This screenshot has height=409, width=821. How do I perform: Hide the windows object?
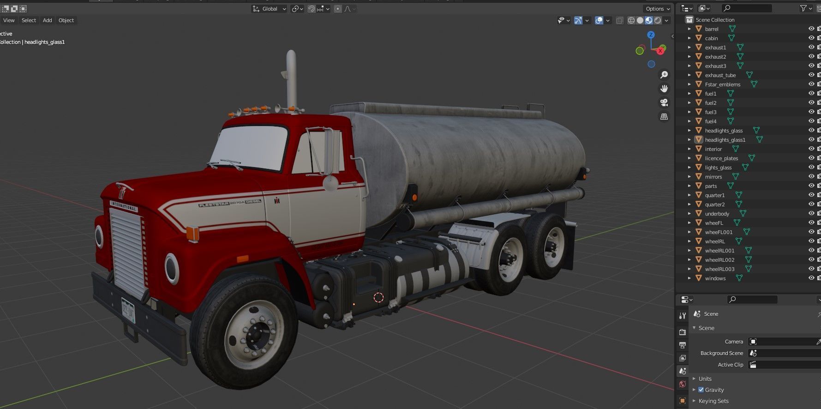811,278
